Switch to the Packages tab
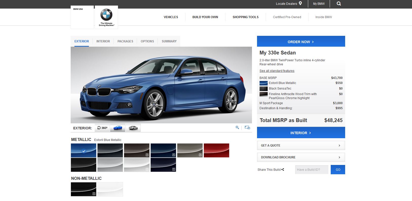This screenshot has width=412, height=201. pos(125,41)
